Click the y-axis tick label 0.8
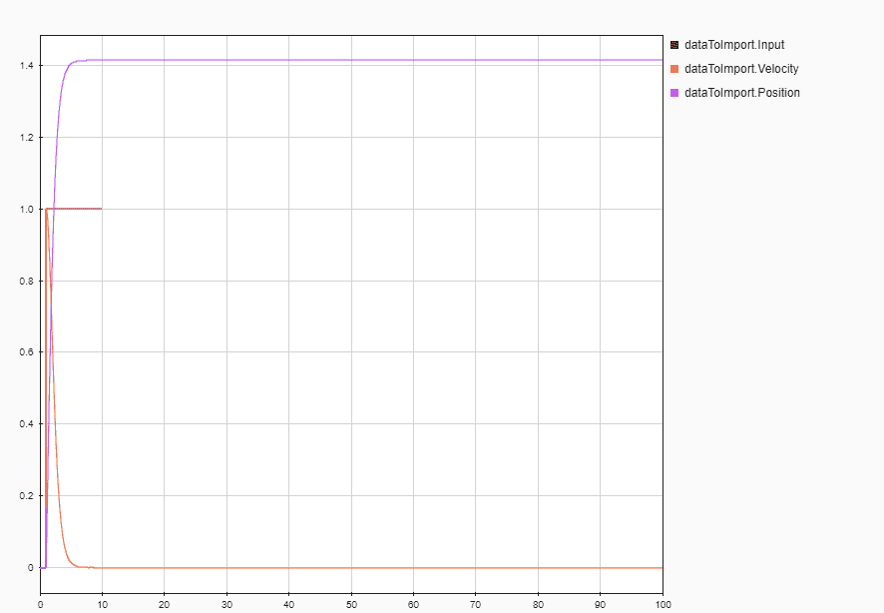 click(x=24, y=281)
